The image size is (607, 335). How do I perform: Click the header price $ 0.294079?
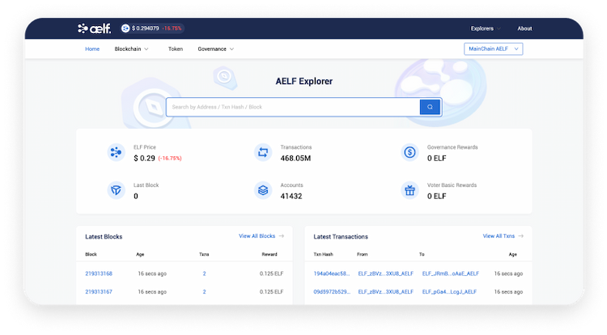[x=145, y=28]
